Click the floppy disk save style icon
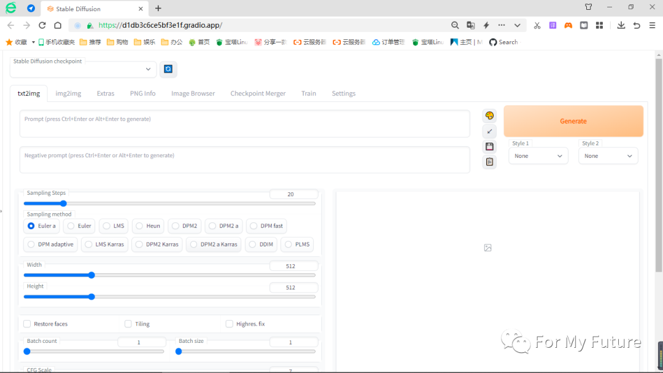 489,146
